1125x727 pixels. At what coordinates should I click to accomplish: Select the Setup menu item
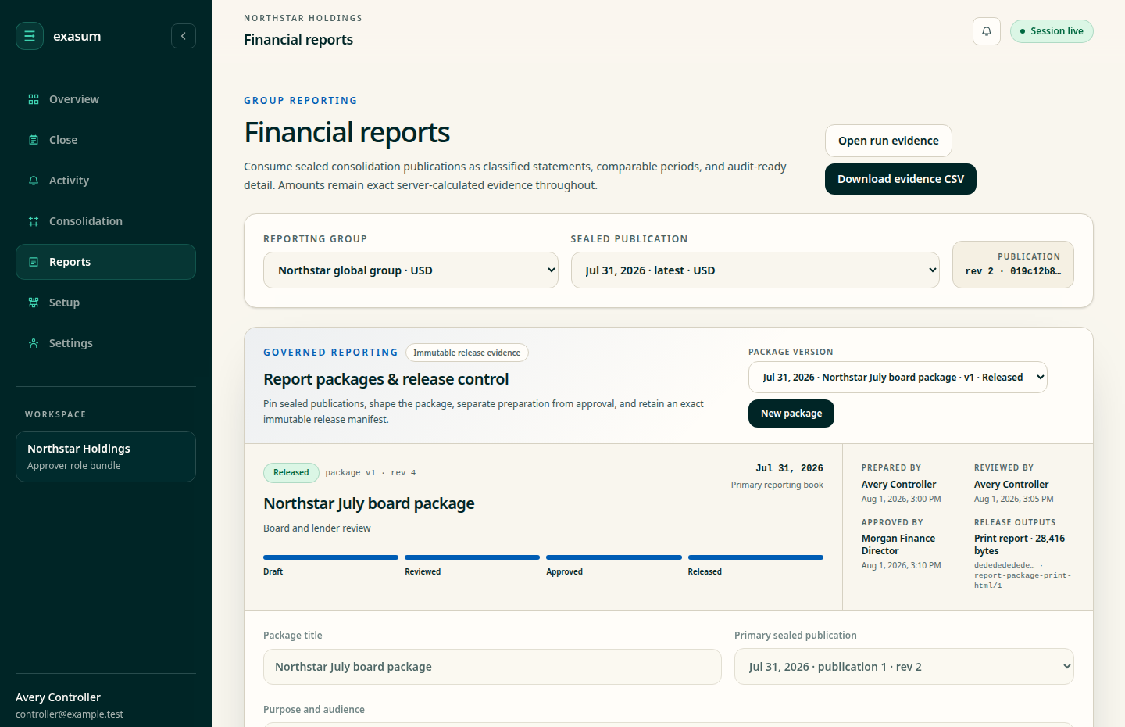click(105, 303)
